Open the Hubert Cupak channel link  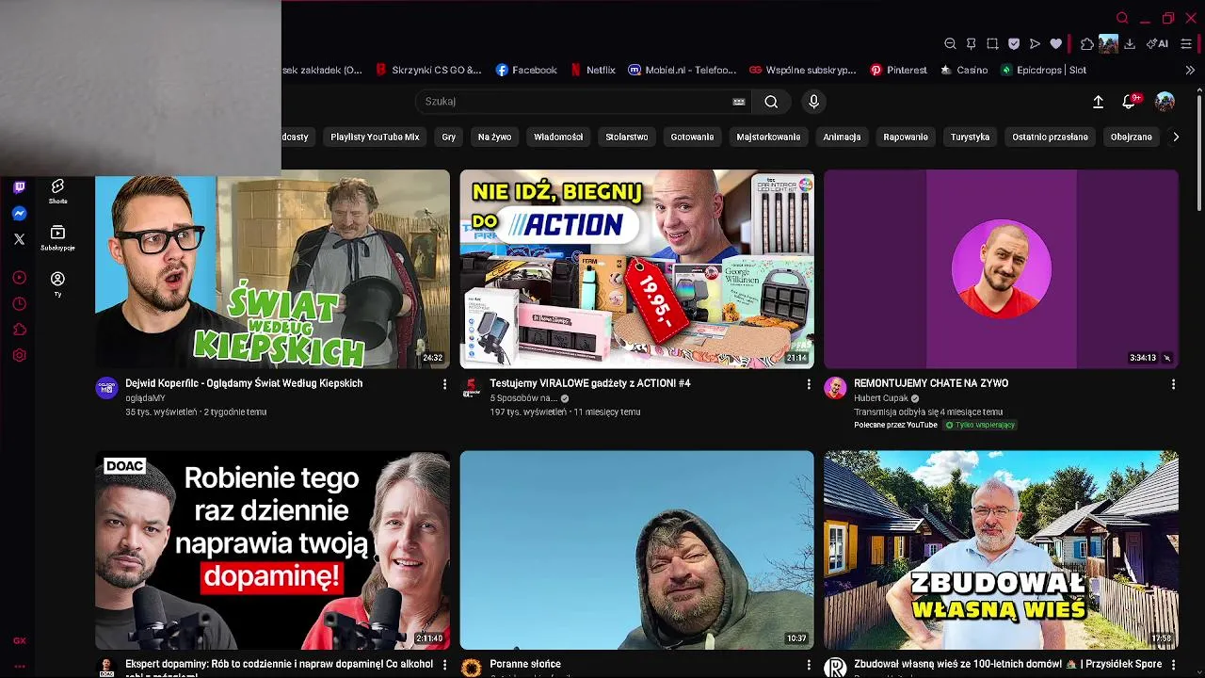(x=881, y=398)
